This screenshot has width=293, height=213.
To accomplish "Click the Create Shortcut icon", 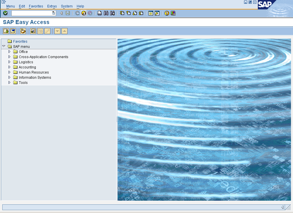I will [157, 13].
